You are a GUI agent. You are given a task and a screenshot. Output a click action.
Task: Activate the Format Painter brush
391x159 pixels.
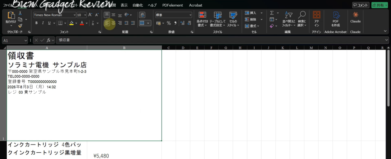20,25
